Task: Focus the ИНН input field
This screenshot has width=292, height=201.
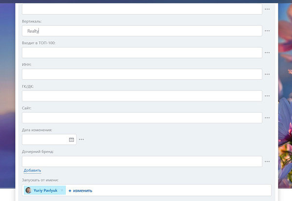Action: [142, 74]
